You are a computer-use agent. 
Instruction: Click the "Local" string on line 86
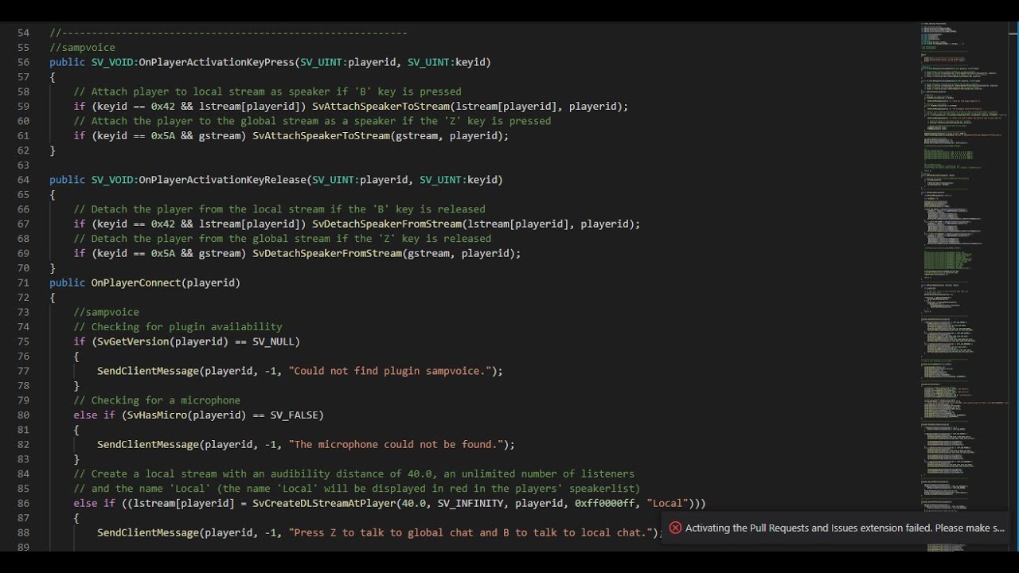point(667,503)
